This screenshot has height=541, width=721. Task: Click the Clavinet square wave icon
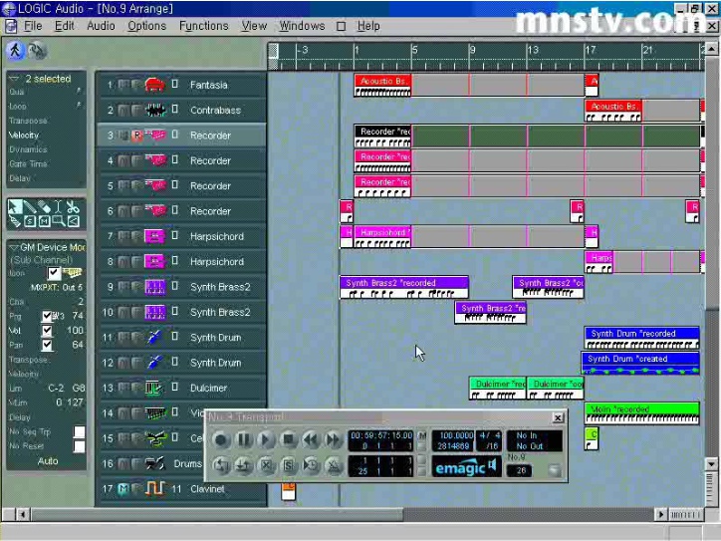pyautogui.click(x=155, y=488)
